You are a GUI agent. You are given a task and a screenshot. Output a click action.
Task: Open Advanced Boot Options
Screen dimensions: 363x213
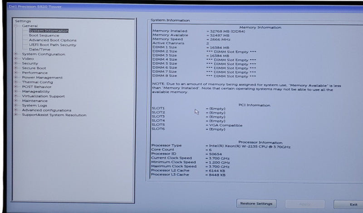pyautogui.click(x=53, y=40)
